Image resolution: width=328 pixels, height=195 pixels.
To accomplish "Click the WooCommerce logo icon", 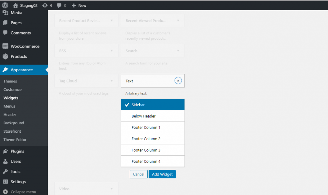I will [5, 46].
